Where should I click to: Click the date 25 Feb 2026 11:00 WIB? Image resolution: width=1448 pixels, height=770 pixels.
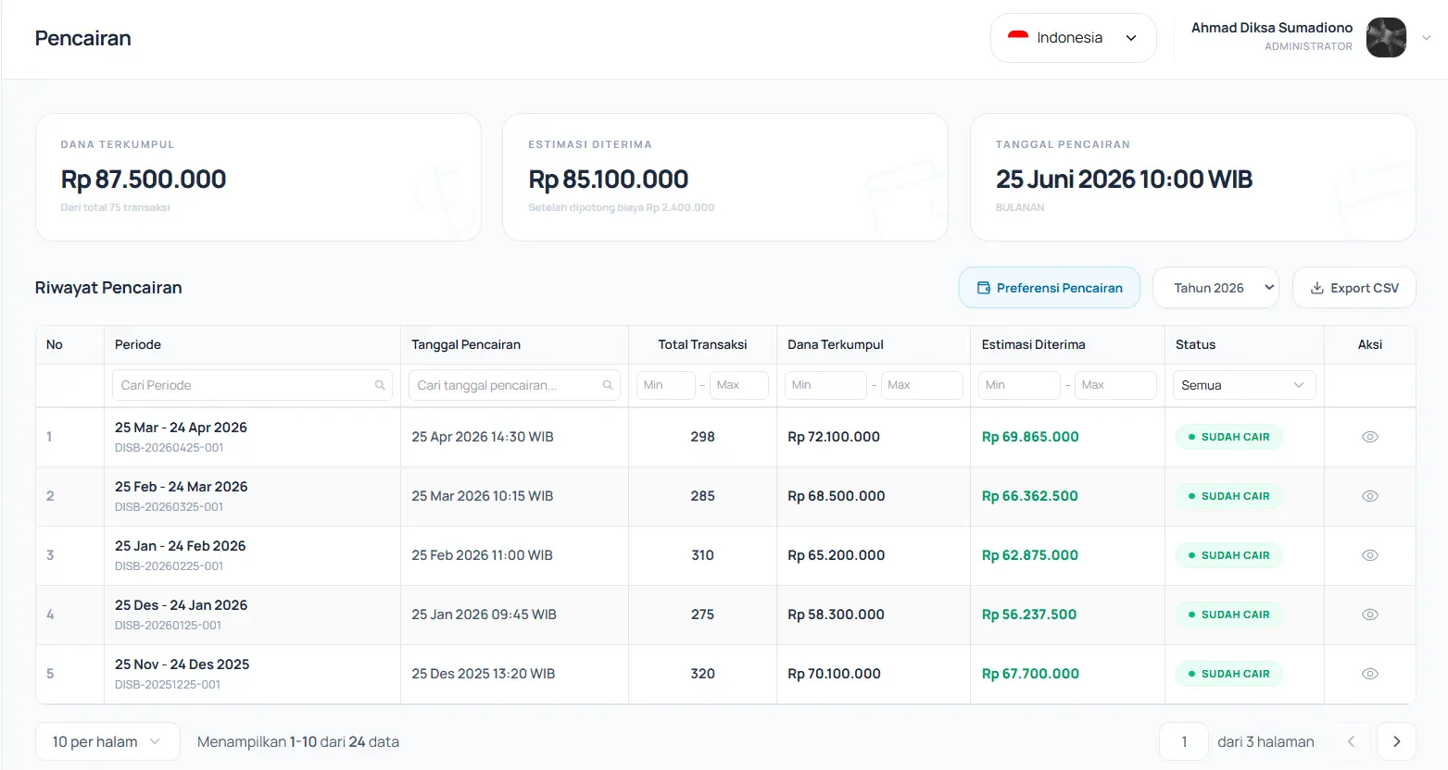click(x=482, y=555)
